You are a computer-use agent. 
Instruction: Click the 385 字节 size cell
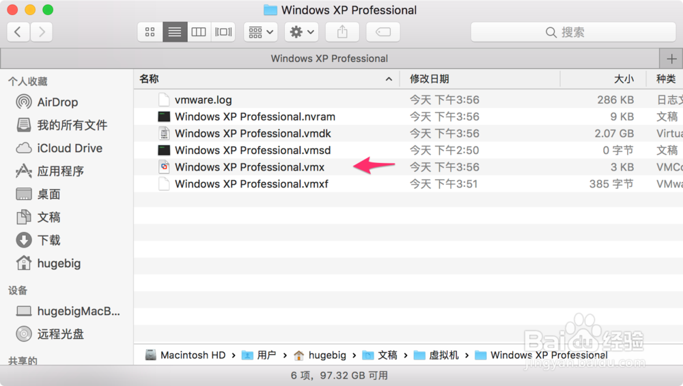[611, 184]
